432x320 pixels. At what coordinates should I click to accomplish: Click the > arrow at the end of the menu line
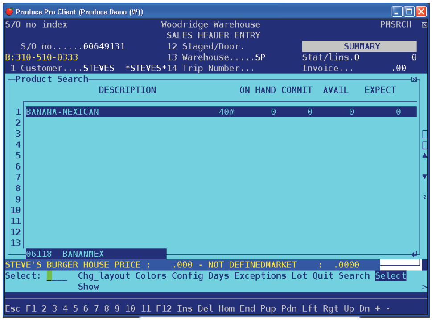click(424, 287)
